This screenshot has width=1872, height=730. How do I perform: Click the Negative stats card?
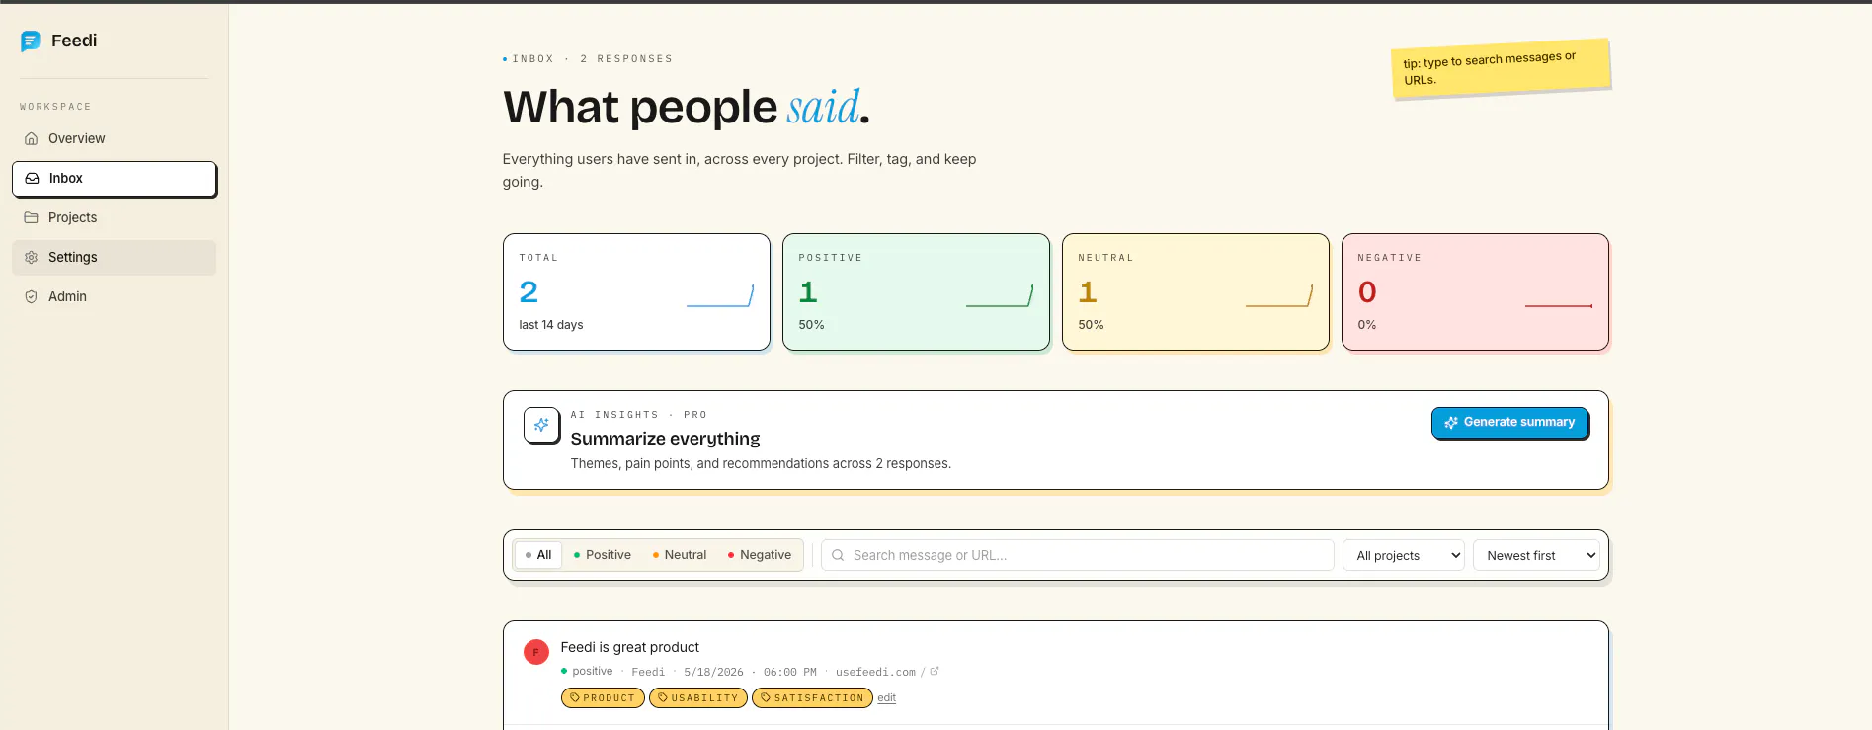coord(1475,292)
